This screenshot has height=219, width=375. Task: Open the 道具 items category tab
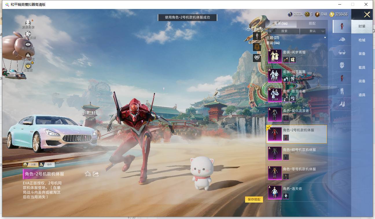tap(362, 95)
